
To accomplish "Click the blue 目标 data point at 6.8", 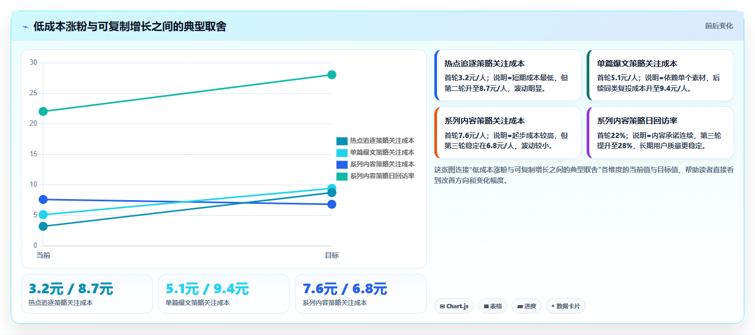I will (x=331, y=204).
